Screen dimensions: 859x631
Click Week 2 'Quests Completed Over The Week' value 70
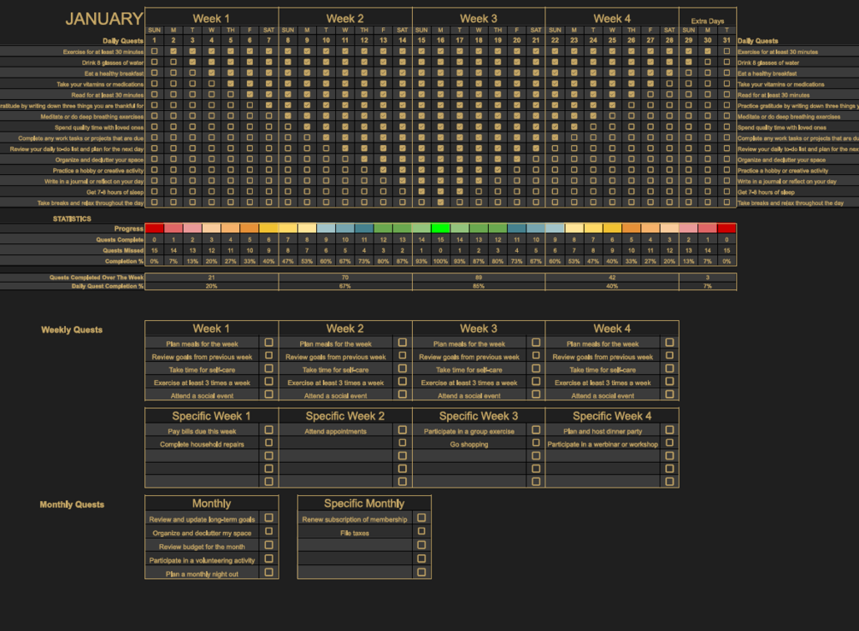click(x=345, y=278)
